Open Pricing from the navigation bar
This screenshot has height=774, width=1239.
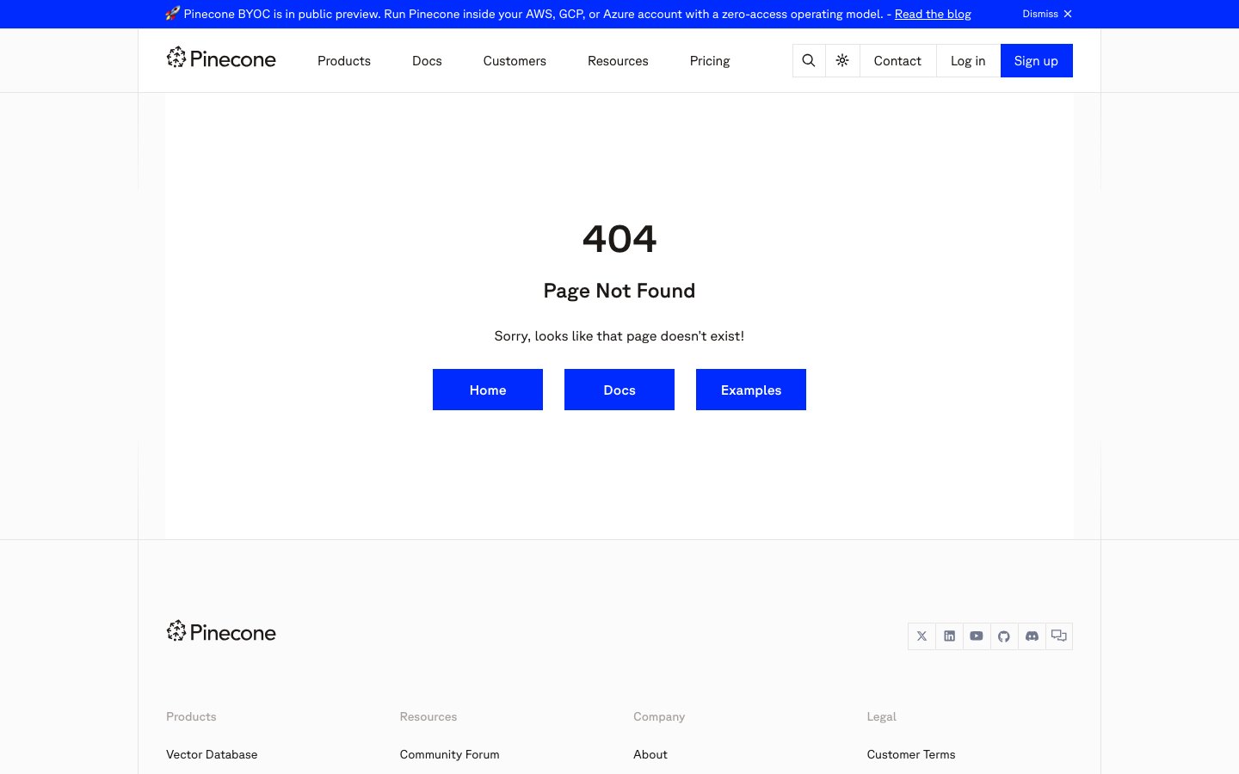(x=710, y=60)
